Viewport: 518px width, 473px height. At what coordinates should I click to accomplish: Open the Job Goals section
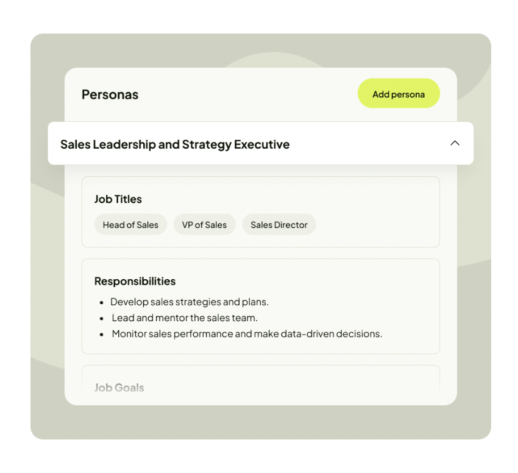click(x=119, y=388)
